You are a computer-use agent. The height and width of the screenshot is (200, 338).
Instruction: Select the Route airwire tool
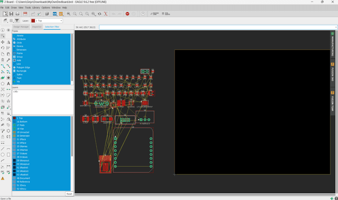point(3,66)
